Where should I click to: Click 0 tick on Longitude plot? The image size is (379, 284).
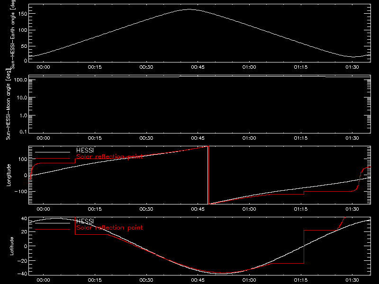(26, 175)
